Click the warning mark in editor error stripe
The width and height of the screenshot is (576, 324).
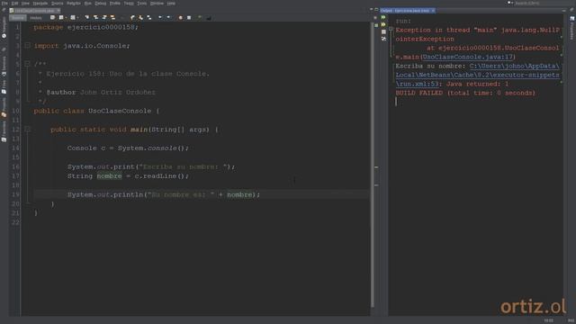point(376,167)
